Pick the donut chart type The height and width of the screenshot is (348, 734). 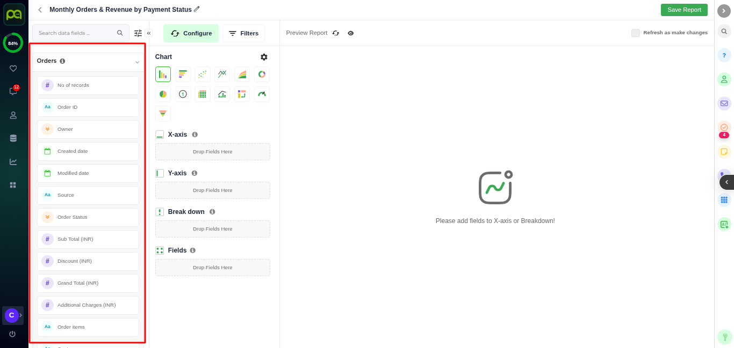click(262, 74)
